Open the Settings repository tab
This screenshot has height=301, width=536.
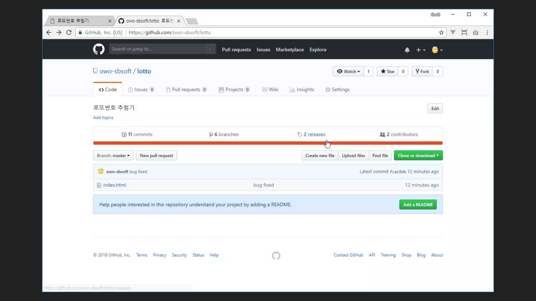coord(337,90)
